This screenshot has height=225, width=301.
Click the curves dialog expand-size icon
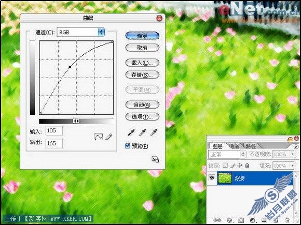click(x=155, y=159)
